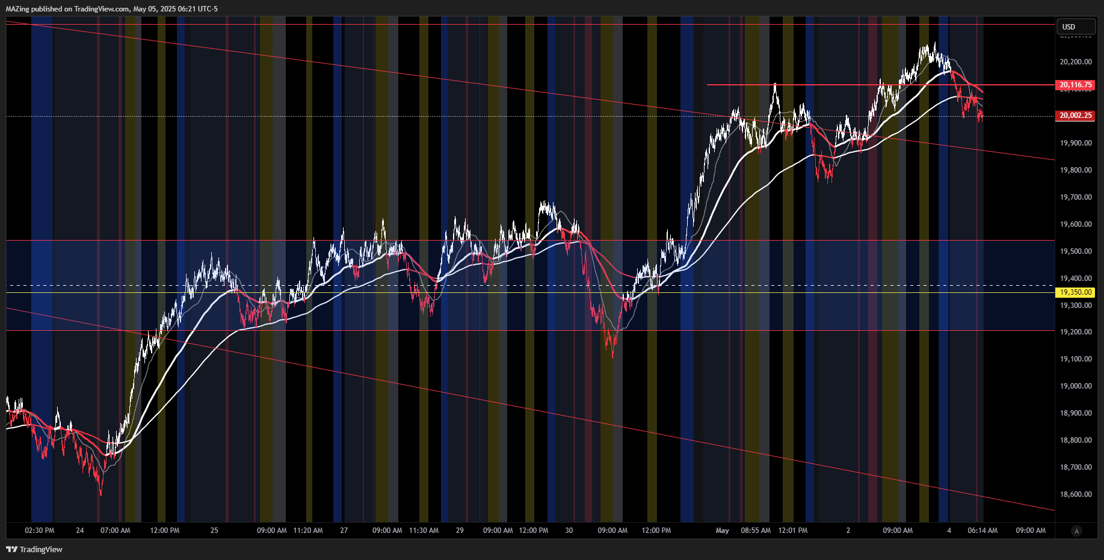1104x560 pixels.
Task: Click the 07:00 AM time axis label
Action: [116, 531]
